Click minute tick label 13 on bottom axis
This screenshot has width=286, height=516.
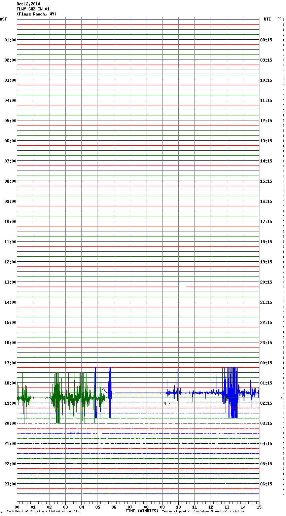point(227,507)
